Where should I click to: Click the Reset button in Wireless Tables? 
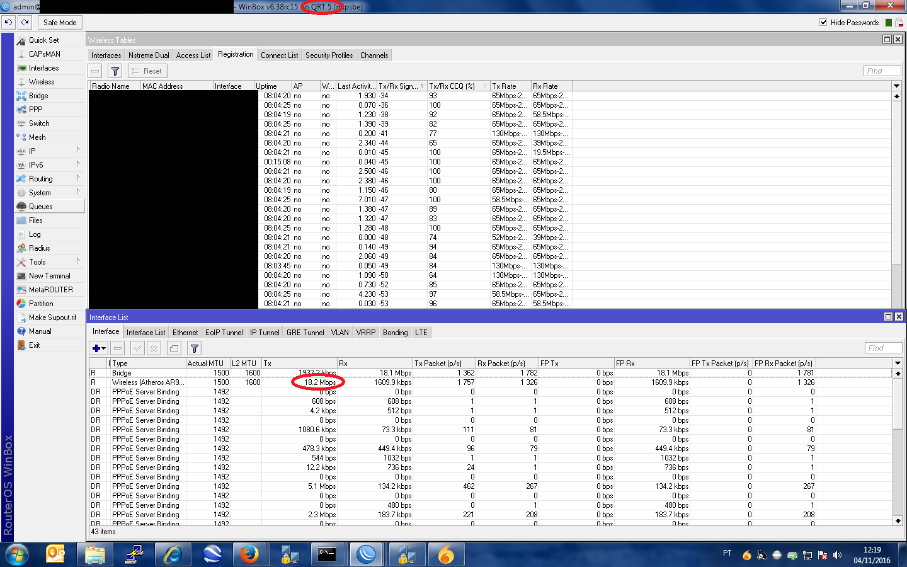click(147, 71)
